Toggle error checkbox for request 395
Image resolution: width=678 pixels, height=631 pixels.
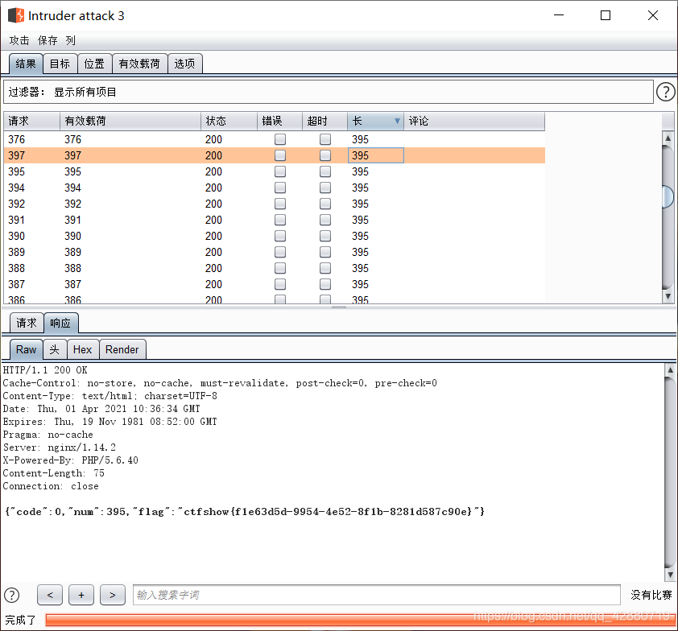coord(280,171)
